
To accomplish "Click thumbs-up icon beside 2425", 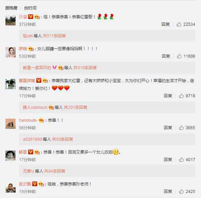I will pyautogui.click(x=181, y=192).
